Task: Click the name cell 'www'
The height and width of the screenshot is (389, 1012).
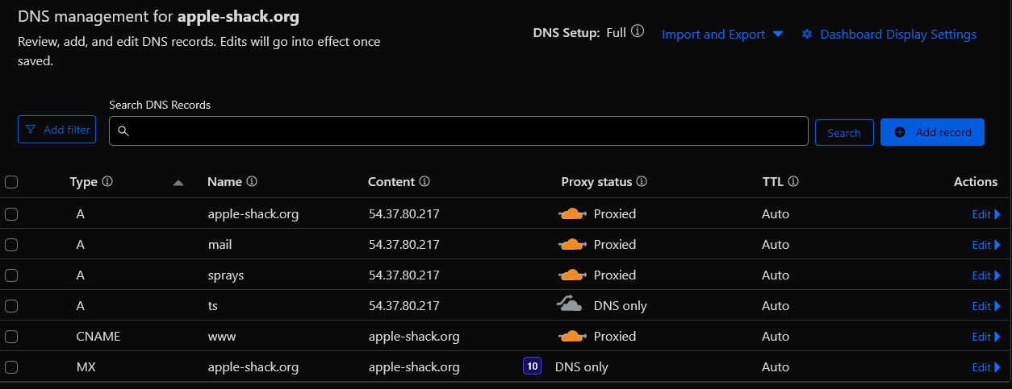Action: (x=222, y=336)
